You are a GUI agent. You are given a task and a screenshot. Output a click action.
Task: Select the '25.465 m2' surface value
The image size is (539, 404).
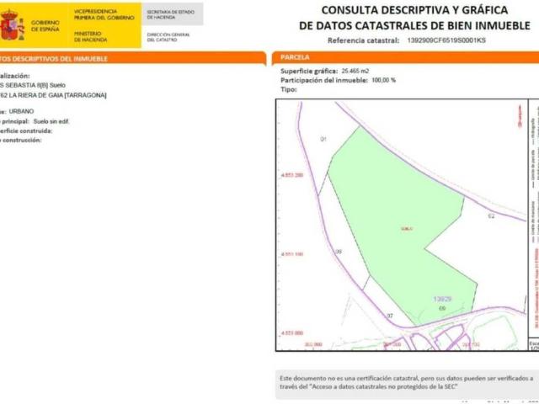(x=355, y=71)
